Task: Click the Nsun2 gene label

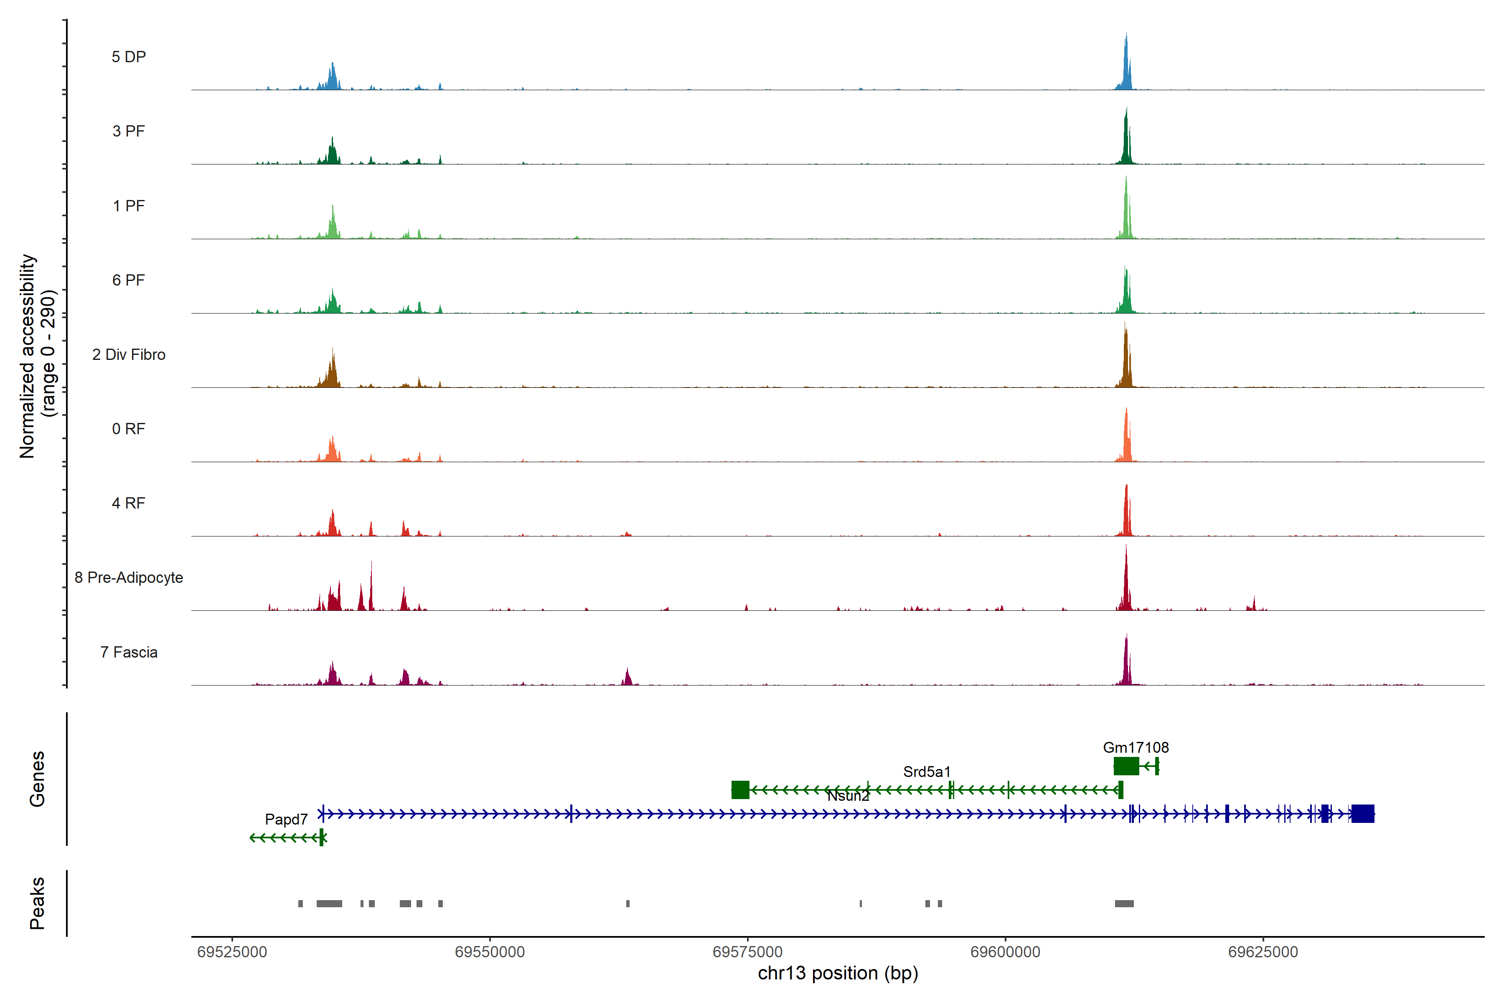Action: pyautogui.click(x=848, y=796)
